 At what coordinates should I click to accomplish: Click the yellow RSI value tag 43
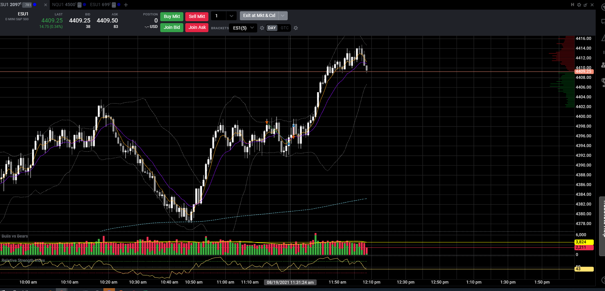(x=584, y=269)
